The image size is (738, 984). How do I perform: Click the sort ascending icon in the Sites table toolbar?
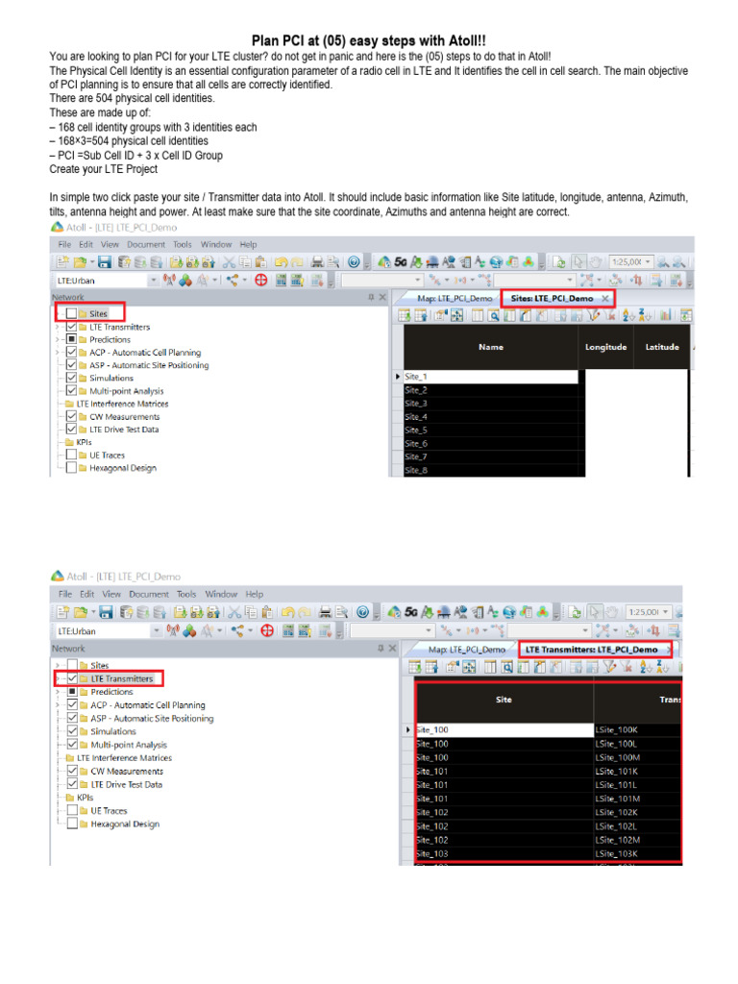tap(628, 315)
